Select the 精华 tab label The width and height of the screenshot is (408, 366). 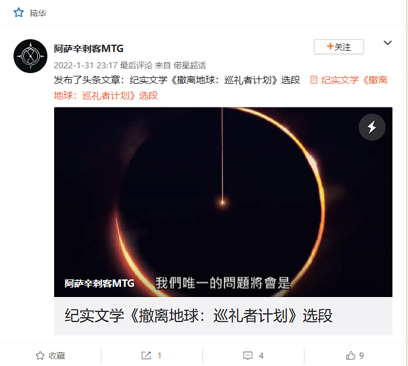pos(38,13)
